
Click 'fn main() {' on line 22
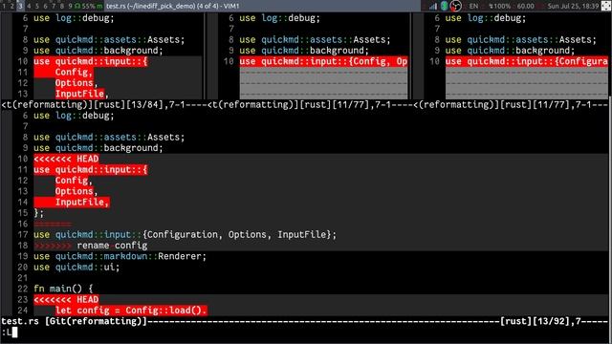(x=63, y=289)
